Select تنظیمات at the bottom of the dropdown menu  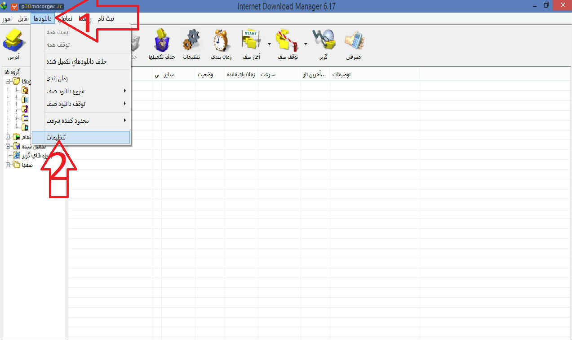81,137
